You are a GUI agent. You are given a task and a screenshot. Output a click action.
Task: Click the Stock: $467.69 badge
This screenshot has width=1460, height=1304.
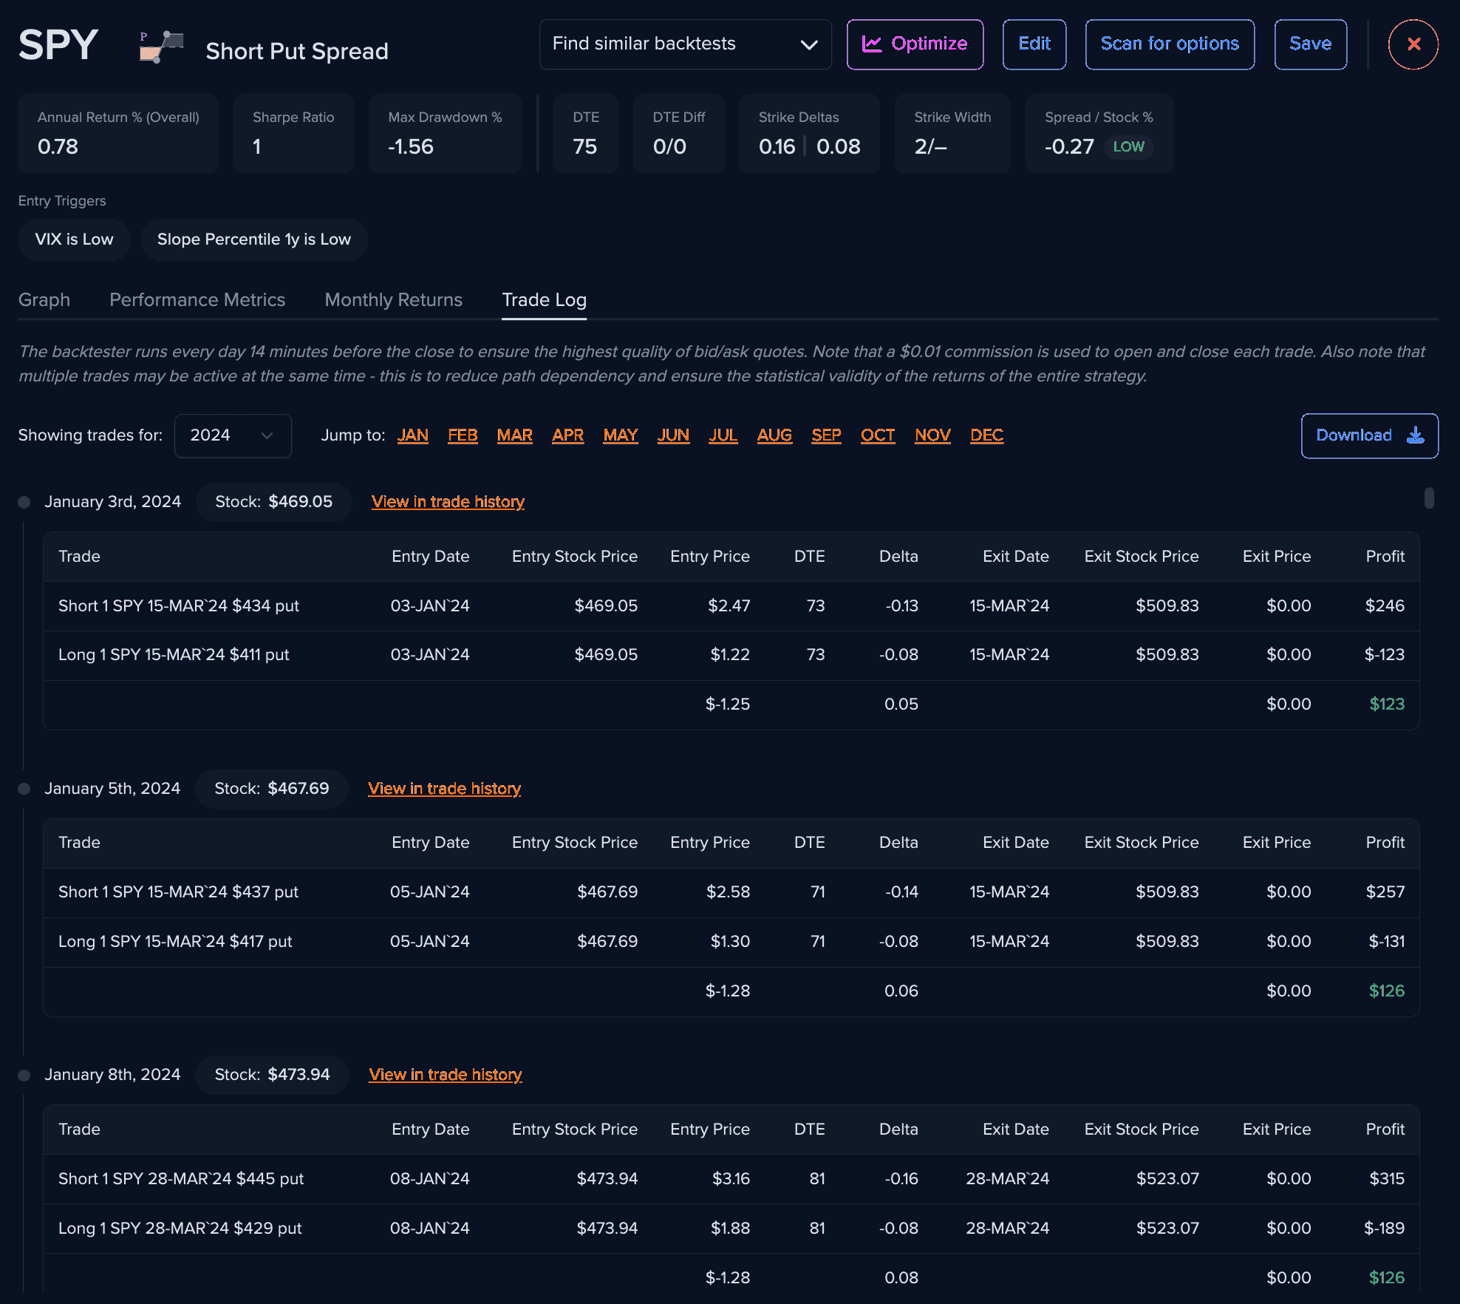271,789
